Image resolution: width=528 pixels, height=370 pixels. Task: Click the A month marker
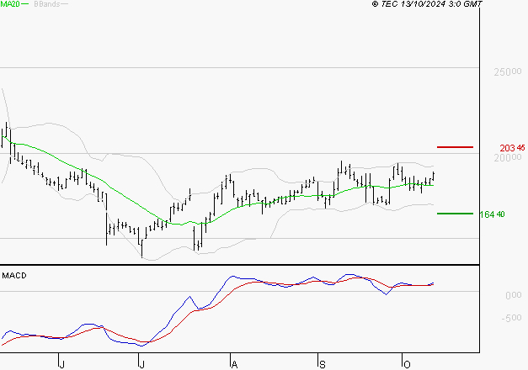click(234, 365)
